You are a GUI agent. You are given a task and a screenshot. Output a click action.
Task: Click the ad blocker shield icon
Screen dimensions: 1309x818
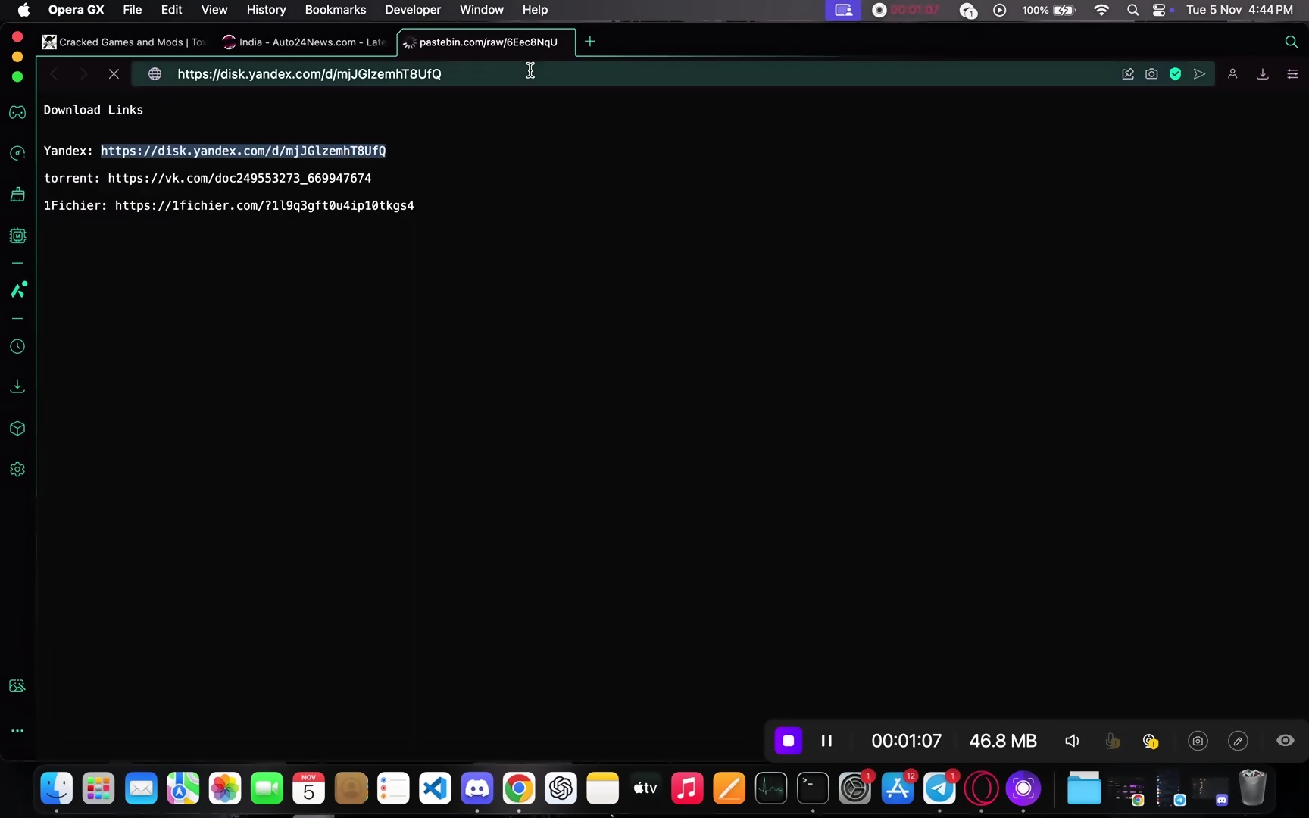pyautogui.click(x=1175, y=74)
